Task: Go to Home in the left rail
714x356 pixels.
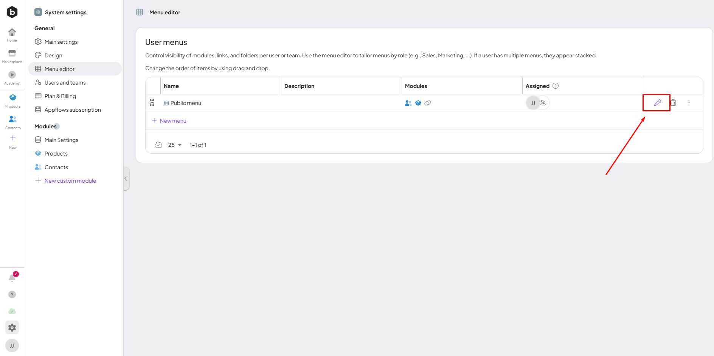Action: tap(12, 35)
